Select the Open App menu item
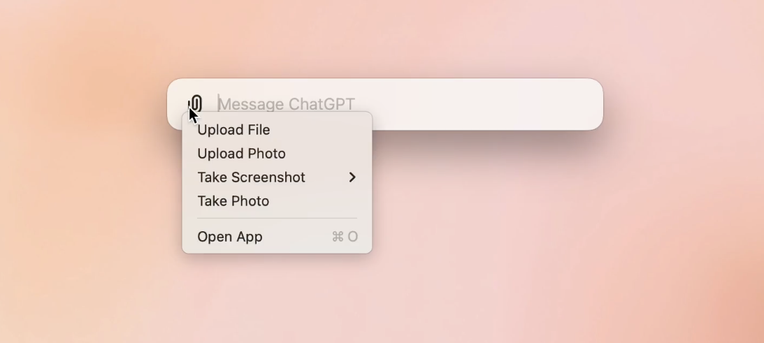Image resolution: width=764 pixels, height=343 pixels. tap(230, 237)
